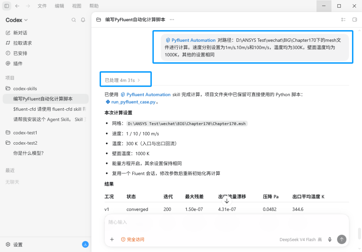The width and height of the screenshot is (362, 252).
Task: Open 设置 at sidebar bottom
Action: [14, 244]
